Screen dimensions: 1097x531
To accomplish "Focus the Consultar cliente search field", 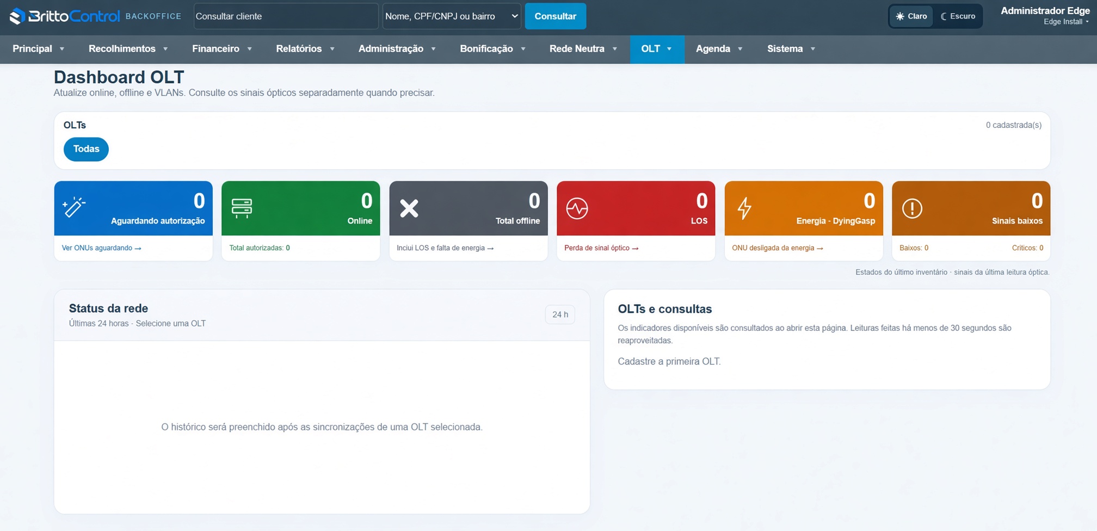I will (286, 16).
